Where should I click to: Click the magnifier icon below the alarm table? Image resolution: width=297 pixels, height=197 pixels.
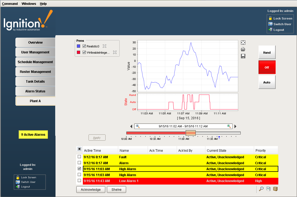(x=261, y=189)
